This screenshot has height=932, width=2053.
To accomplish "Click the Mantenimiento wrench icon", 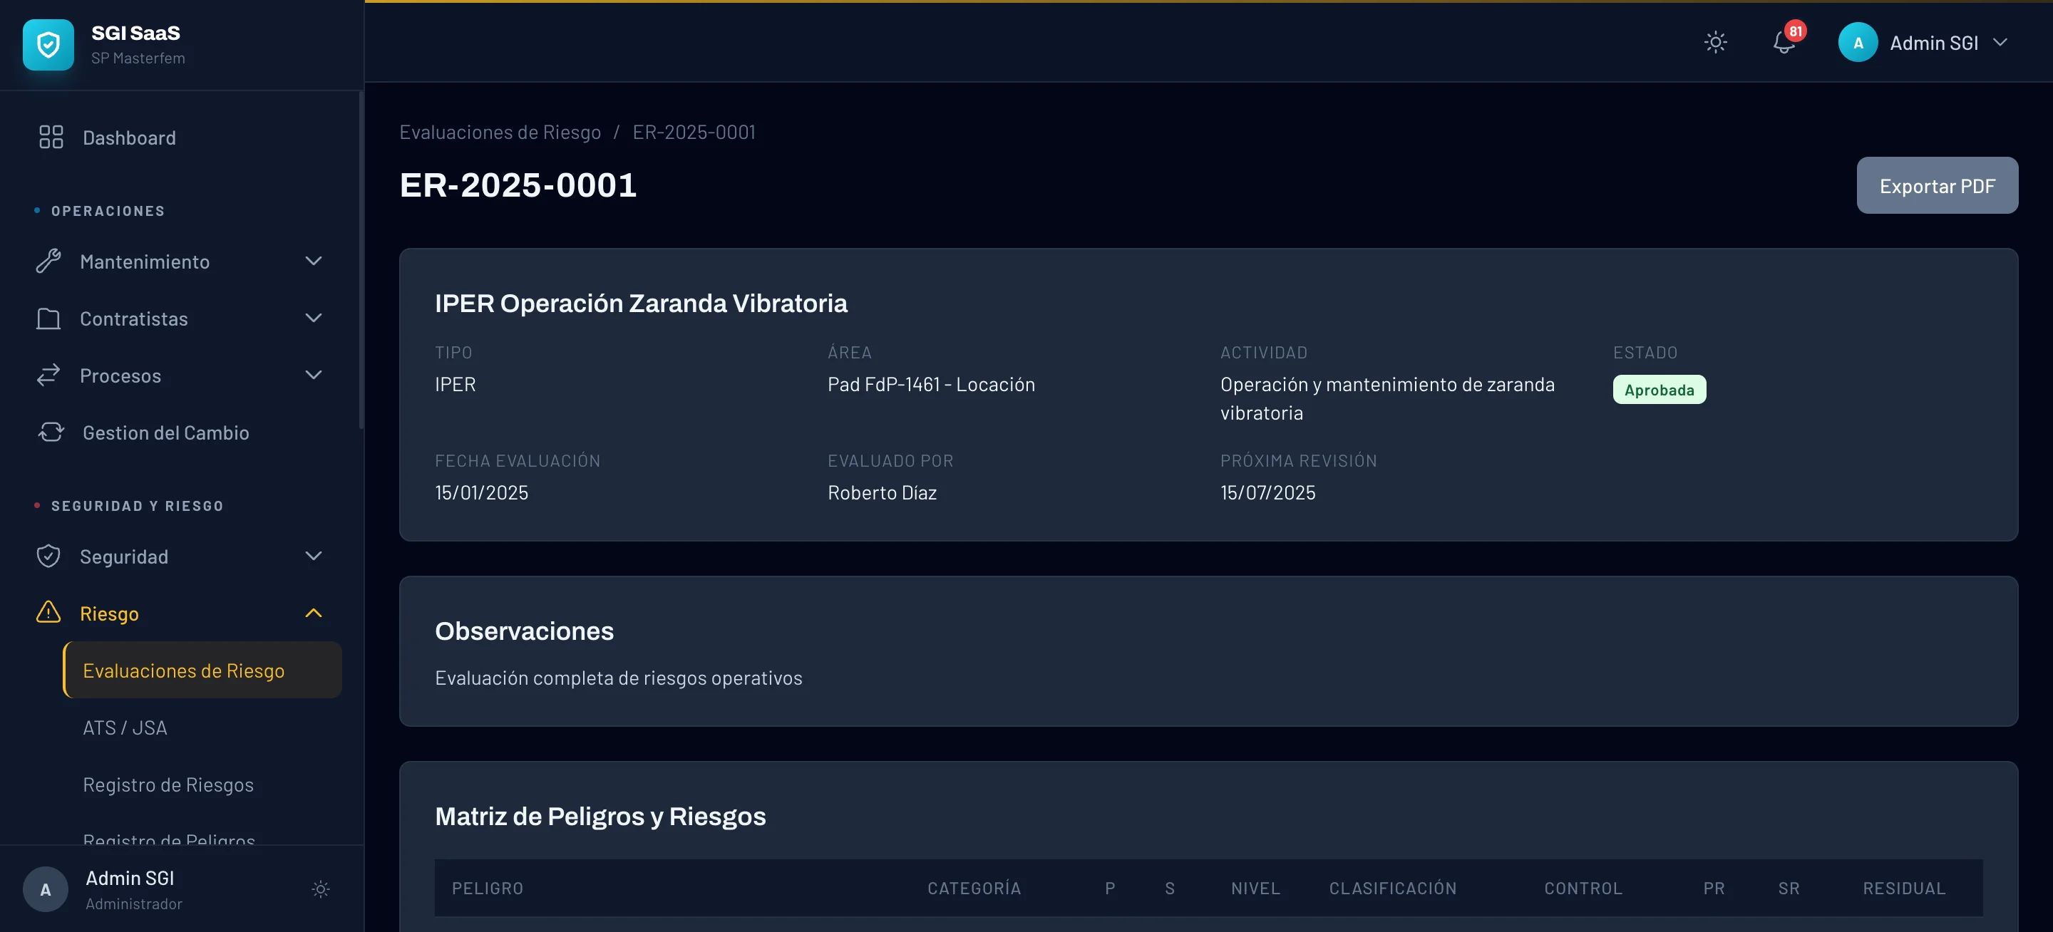I will tap(48, 262).
